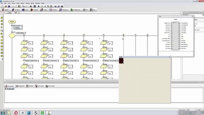Open the Windows Start menu
The width and height of the screenshot is (204, 115).
3,113
